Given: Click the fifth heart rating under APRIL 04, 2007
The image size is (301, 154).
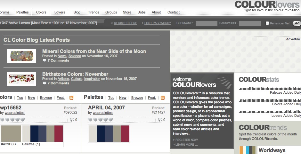Looking at the screenshot, I should 110,120.
